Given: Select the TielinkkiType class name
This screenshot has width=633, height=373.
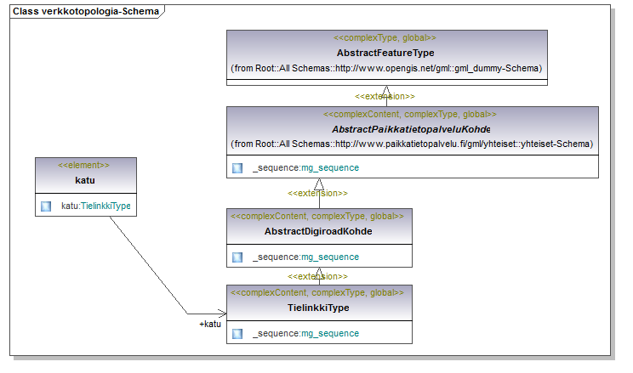Looking at the screenshot, I should (318, 307).
